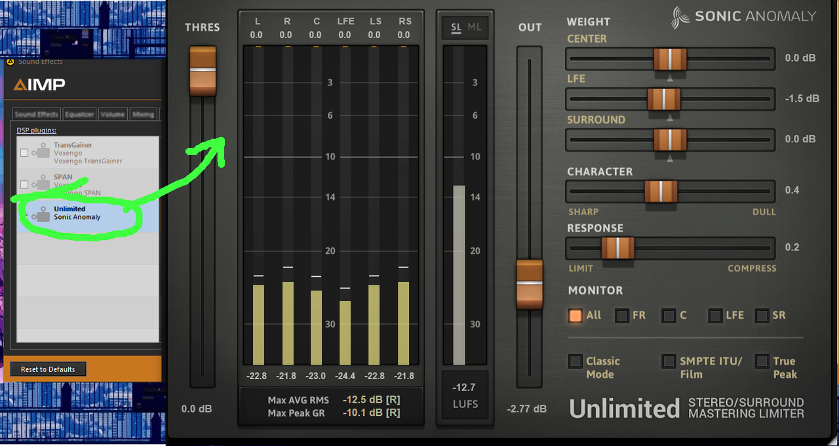The height and width of the screenshot is (446, 839).
Task: Click the SPAN plugin icon
Action: [41, 184]
